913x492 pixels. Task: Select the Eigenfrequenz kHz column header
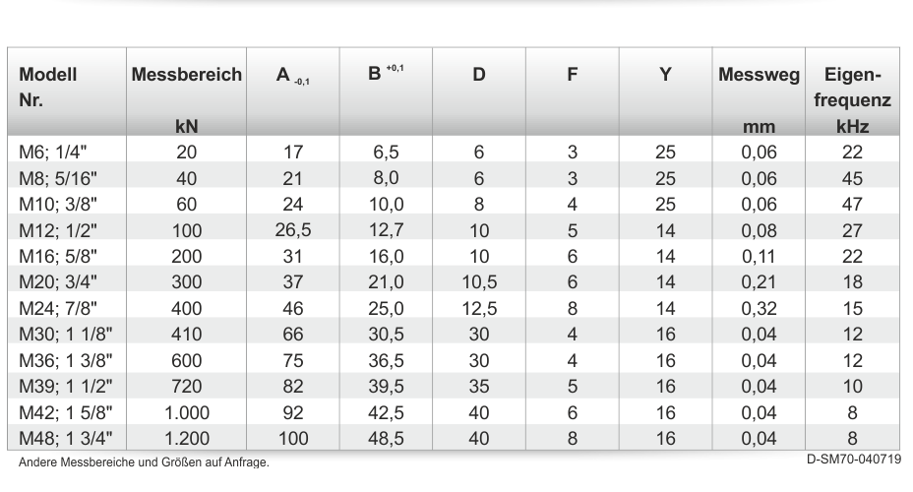click(x=852, y=92)
